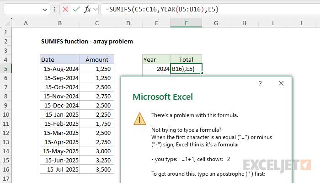Select row 17 header
Screen dimensions: 320x183
(x=5, y=179)
